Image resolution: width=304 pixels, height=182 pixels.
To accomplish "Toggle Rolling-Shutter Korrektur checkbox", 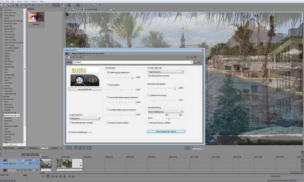I will pos(149,76).
